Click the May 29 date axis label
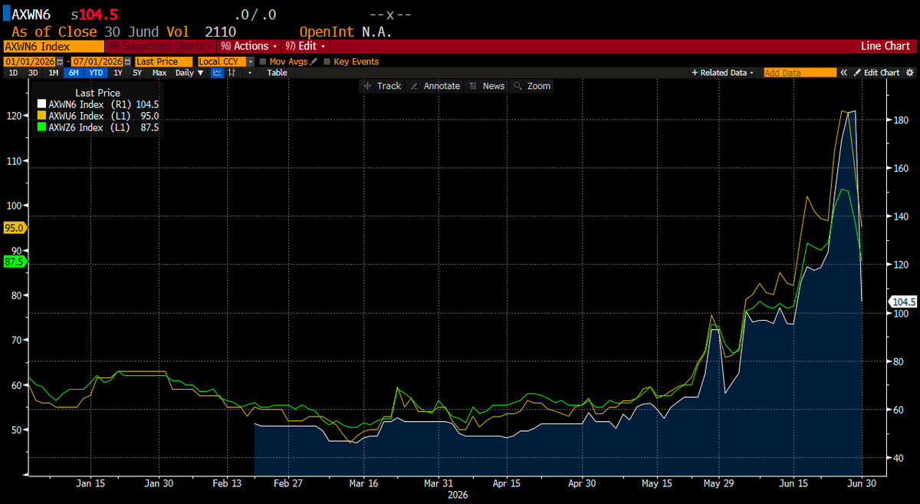Image resolution: width=920 pixels, height=504 pixels. (x=718, y=483)
